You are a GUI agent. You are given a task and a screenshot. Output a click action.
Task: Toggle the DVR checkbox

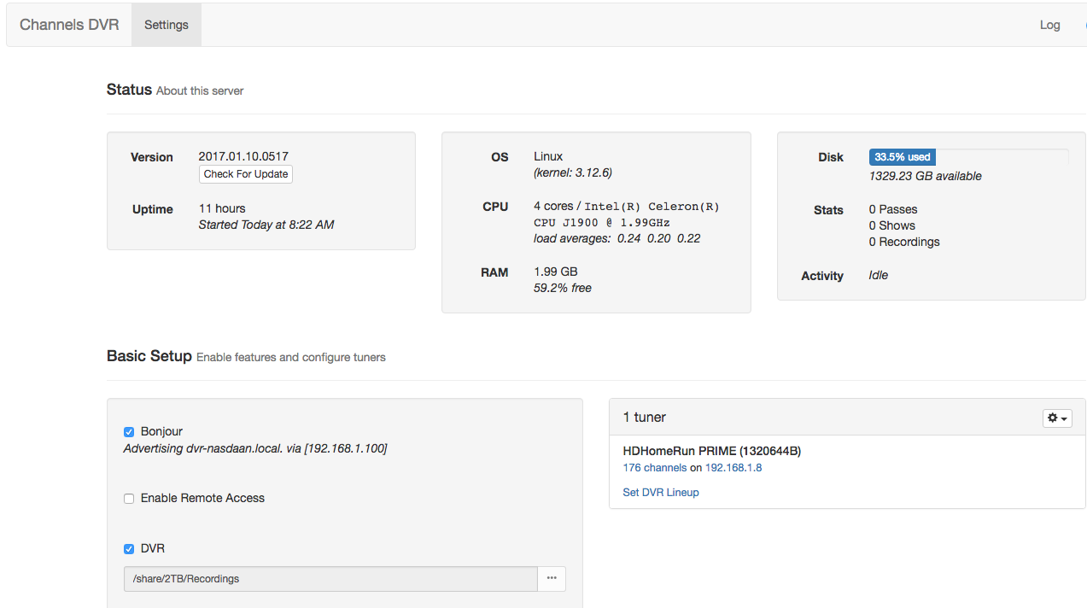tap(129, 549)
